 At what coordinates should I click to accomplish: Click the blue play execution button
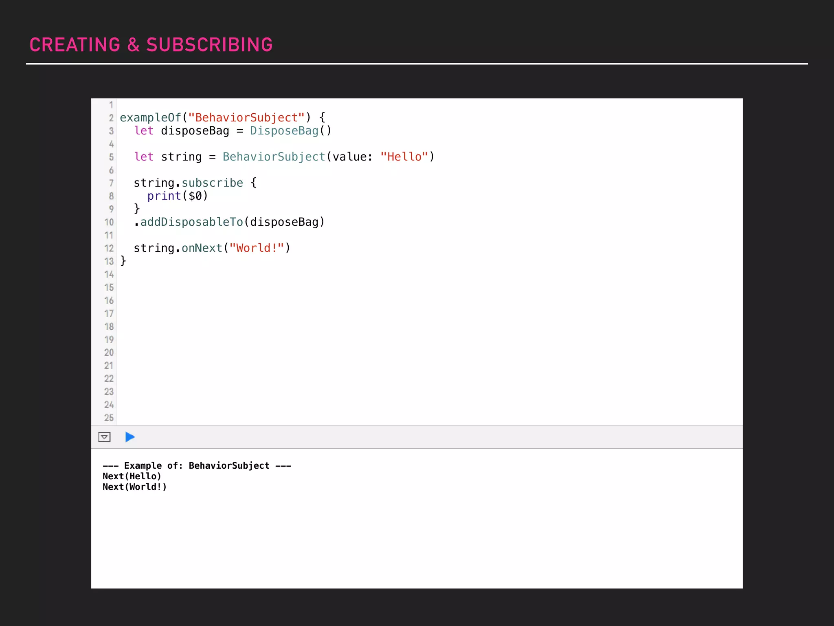pos(130,437)
